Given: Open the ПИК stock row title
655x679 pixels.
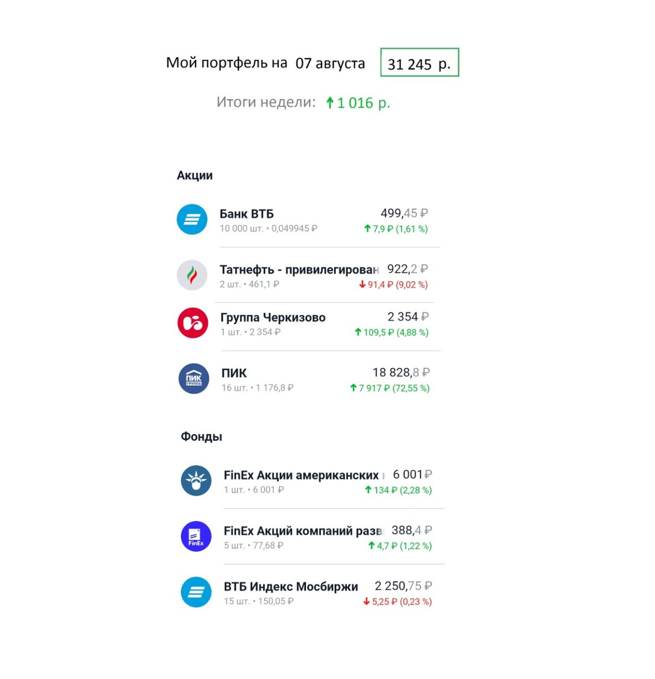Looking at the screenshot, I should 234,373.
